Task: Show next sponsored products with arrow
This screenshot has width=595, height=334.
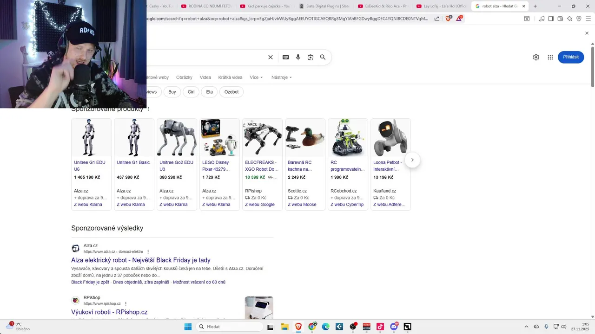Action: coord(412,160)
